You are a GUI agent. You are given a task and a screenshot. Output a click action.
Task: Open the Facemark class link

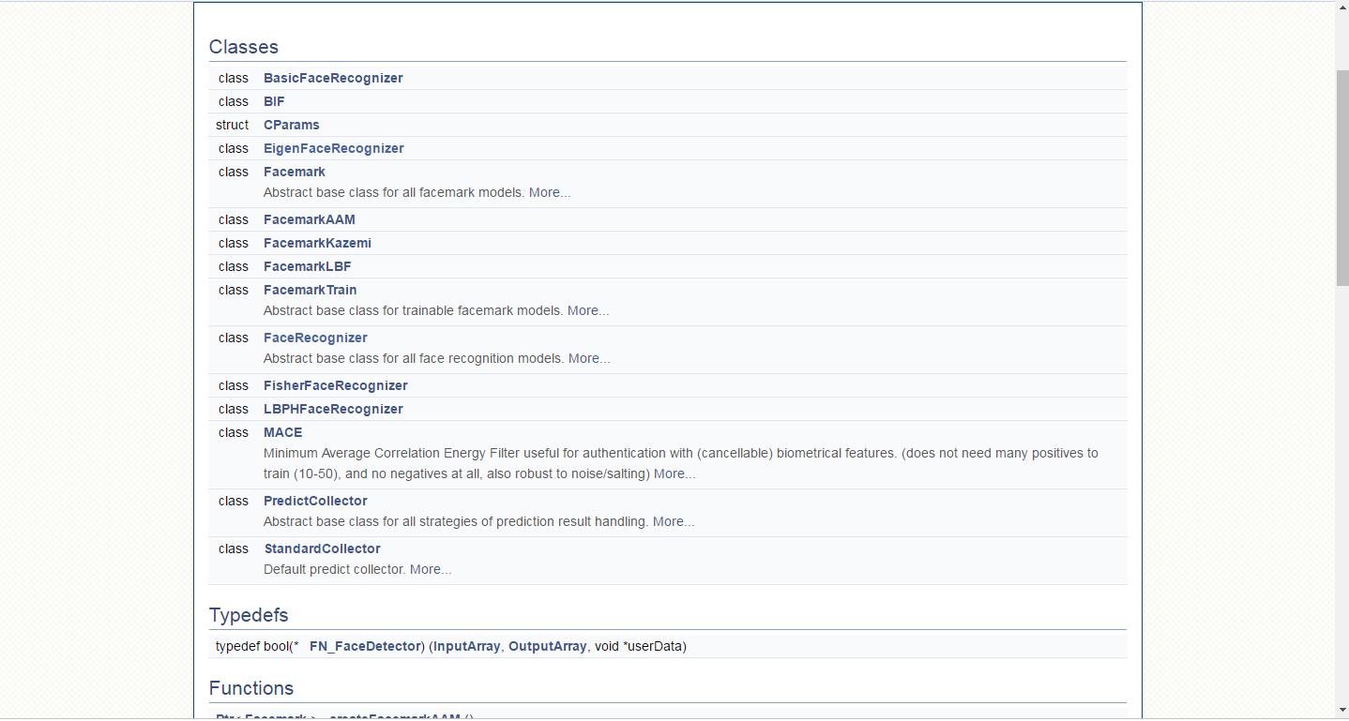coord(295,172)
